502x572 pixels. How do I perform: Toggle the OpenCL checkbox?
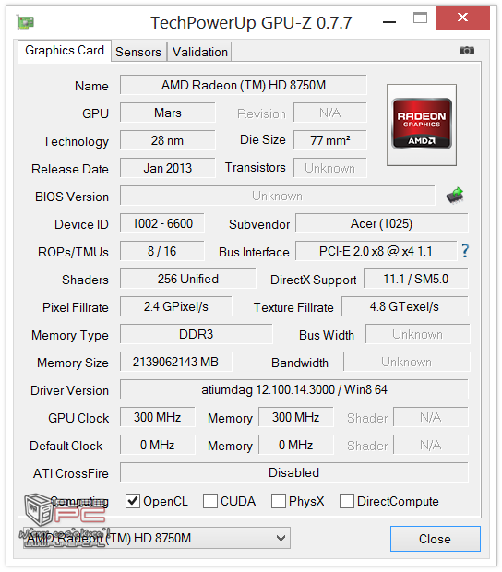133,501
